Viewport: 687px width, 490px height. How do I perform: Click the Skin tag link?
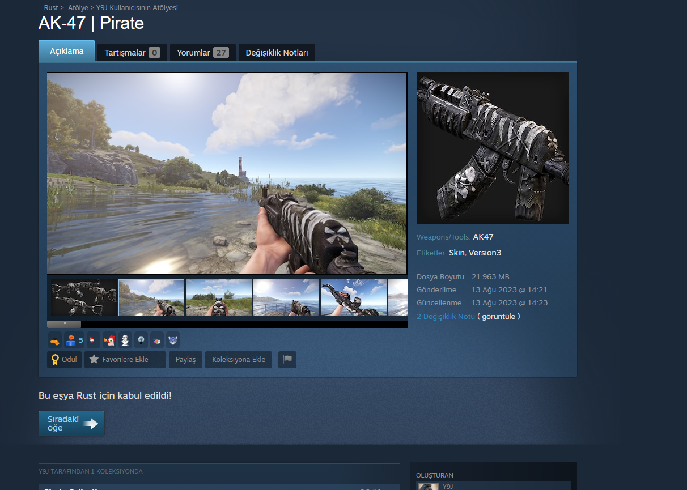tap(457, 253)
